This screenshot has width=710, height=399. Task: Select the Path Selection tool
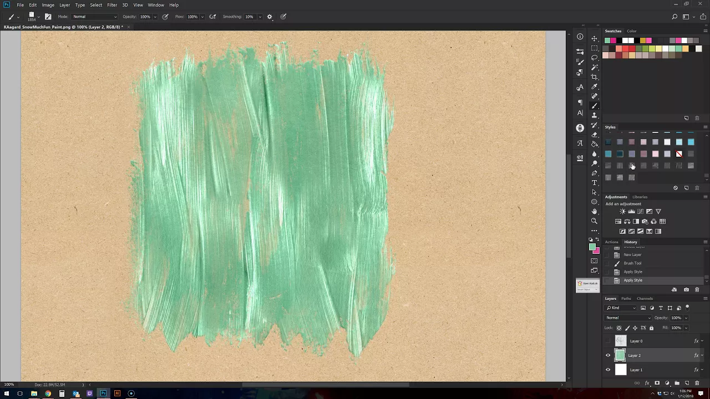594,192
